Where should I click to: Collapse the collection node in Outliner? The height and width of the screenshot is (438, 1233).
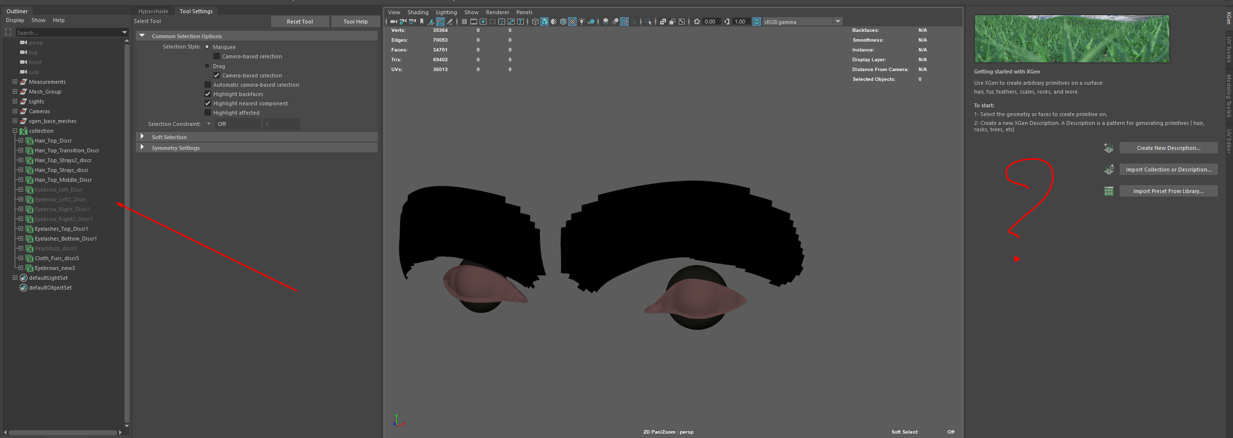pyautogui.click(x=15, y=131)
